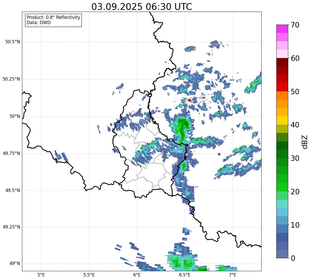Screen dimensions: 311x280
Task: Click the 60 tick label on the colorbar
Action: 295,58
